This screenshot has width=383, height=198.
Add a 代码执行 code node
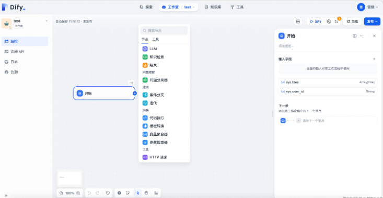[x=164, y=118]
